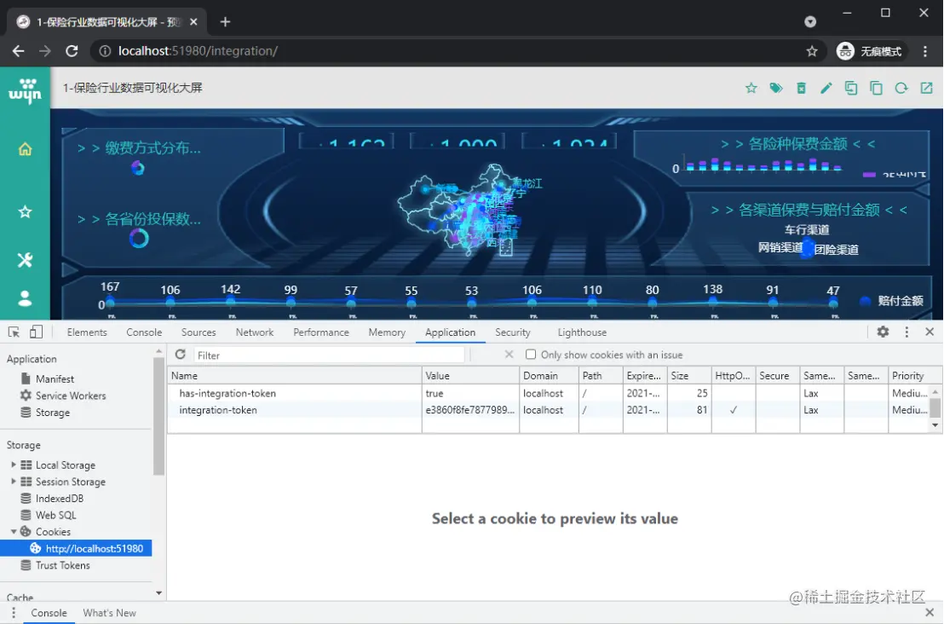Sort cookies by Domain column header

pyautogui.click(x=549, y=376)
